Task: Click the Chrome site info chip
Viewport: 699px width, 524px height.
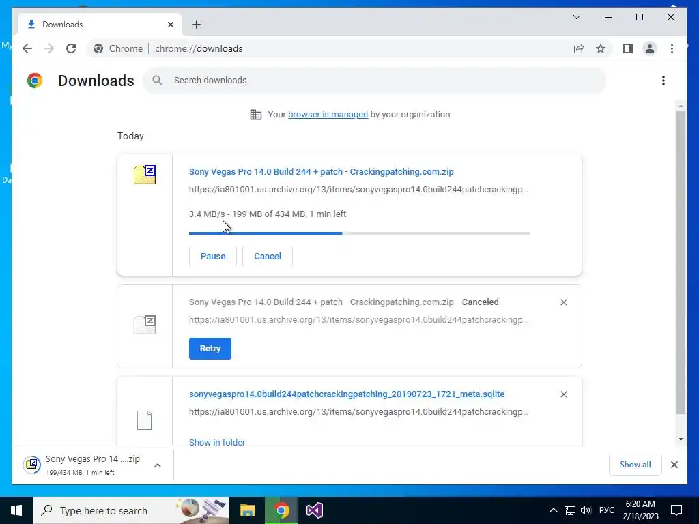Action: point(118,48)
